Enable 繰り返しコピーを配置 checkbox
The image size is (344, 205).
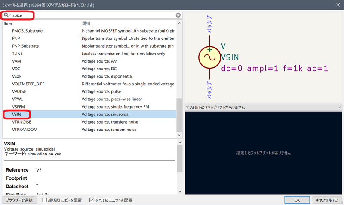[45, 200]
